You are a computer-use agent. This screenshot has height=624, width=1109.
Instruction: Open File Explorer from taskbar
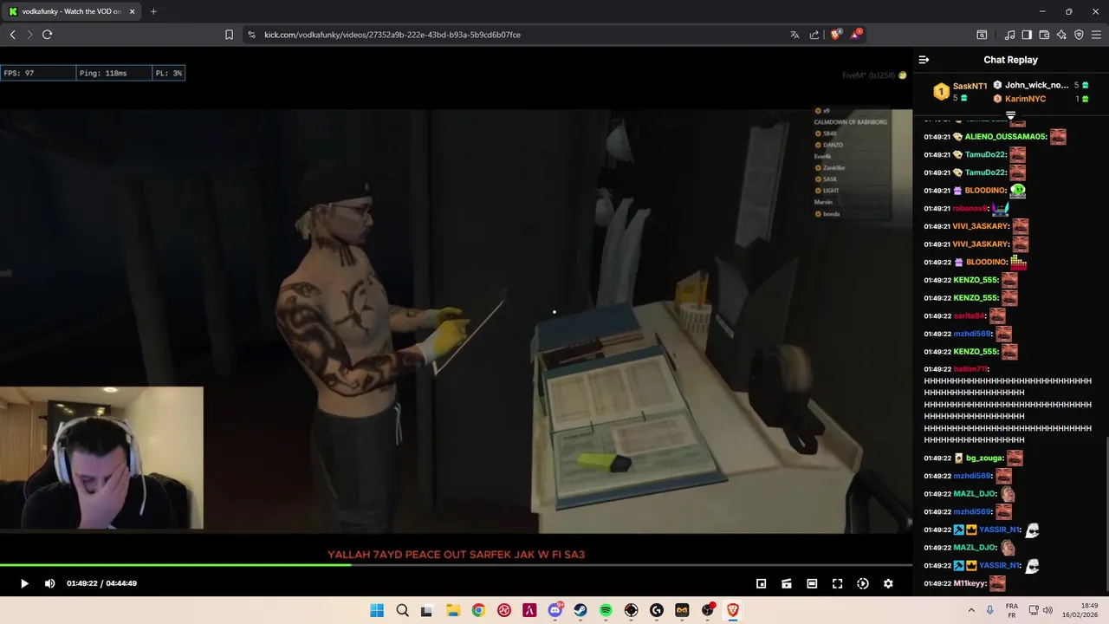point(452,610)
